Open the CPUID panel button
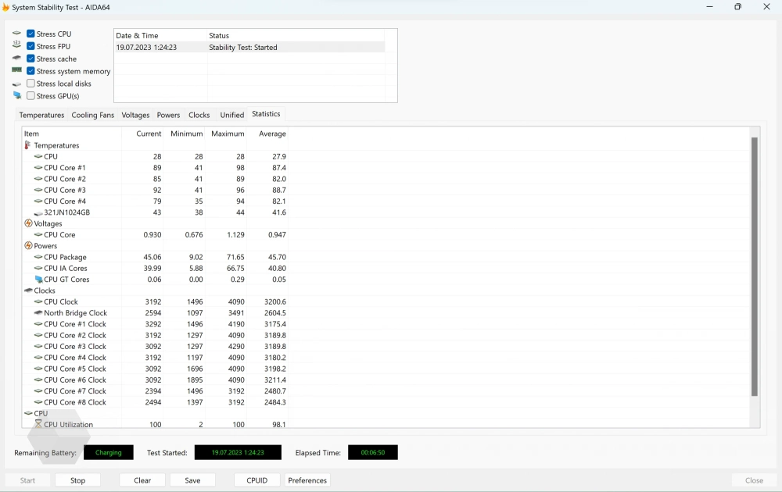This screenshot has width=782, height=492. click(x=256, y=480)
